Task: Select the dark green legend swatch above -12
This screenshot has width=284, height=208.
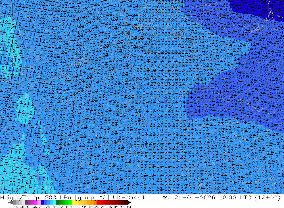Action: (58, 203)
